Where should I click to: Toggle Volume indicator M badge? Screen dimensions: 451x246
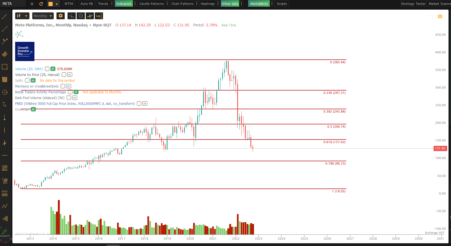click(x=53, y=69)
